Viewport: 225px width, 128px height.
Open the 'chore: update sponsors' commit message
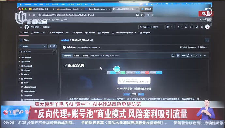point(86,47)
